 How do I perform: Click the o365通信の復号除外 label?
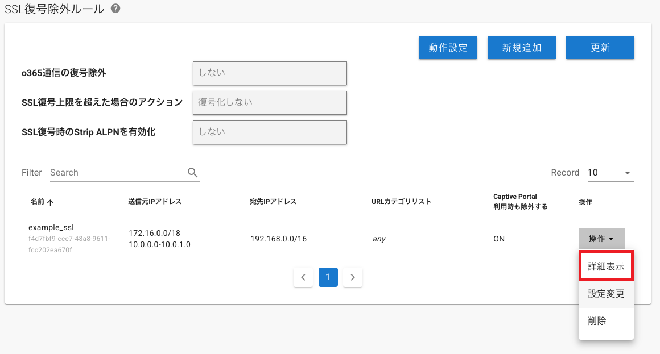click(64, 73)
